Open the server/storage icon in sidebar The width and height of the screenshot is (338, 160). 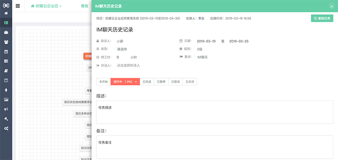[6, 61]
